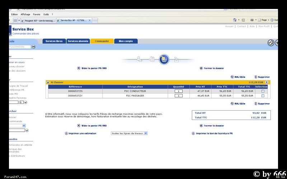Validate the search field with check icon

click(x=27, y=130)
